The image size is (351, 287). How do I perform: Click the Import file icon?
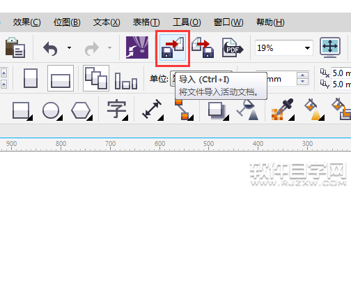(x=173, y=47)
